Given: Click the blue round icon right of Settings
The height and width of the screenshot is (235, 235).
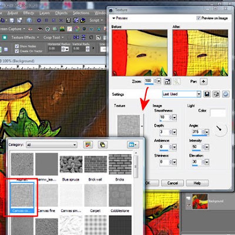Looking at the screenshot, I should pyautogui.click(x=226, y=94).
